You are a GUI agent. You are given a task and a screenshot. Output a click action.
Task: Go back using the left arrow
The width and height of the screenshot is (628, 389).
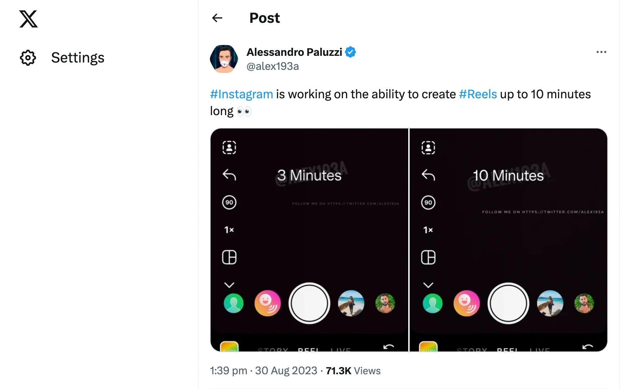(x=217, y=18)
